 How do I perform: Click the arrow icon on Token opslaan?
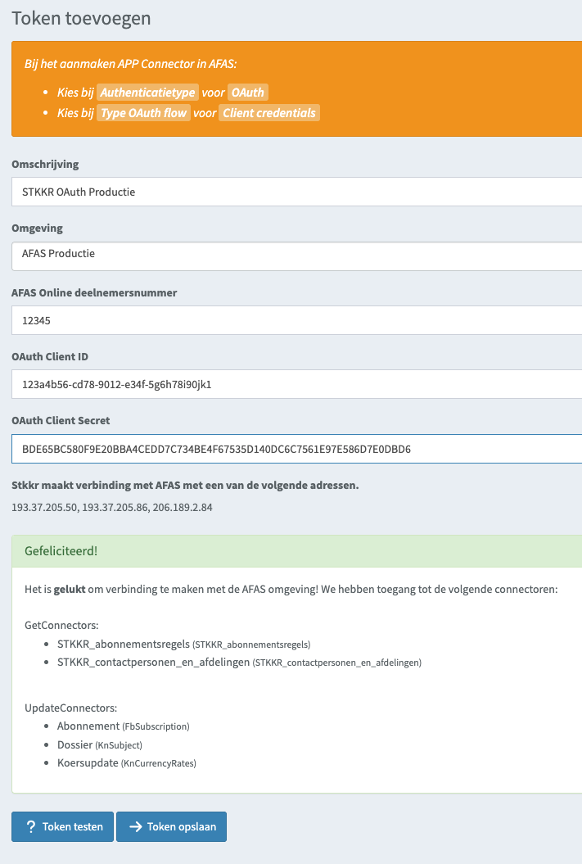pyautogui.click(x=135, y=826)
